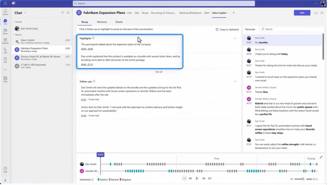Viewport: 328px width, 185px height.
Task: Open the chat list filter icon
Action: pyautogui.click(x=62, y=13)
